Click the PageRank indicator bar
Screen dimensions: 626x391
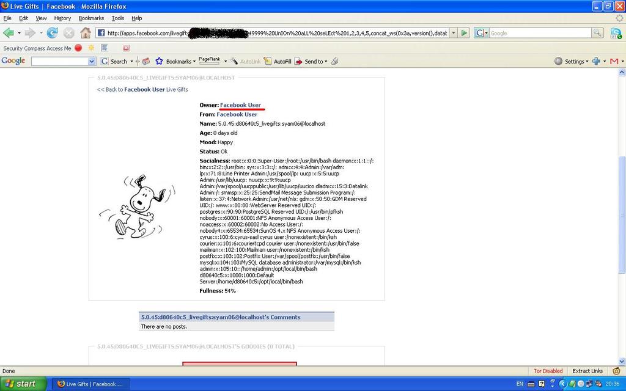(x=209, y=60)
